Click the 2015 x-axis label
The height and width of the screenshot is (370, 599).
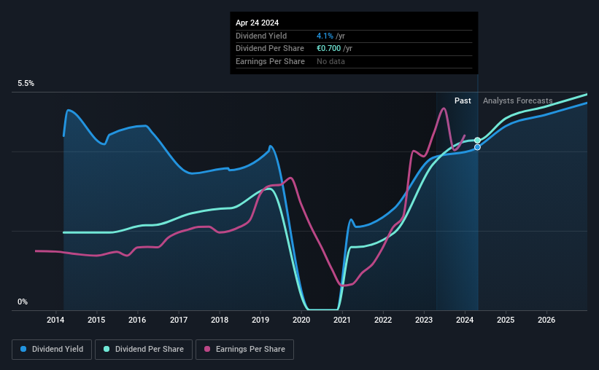point(96,320)
